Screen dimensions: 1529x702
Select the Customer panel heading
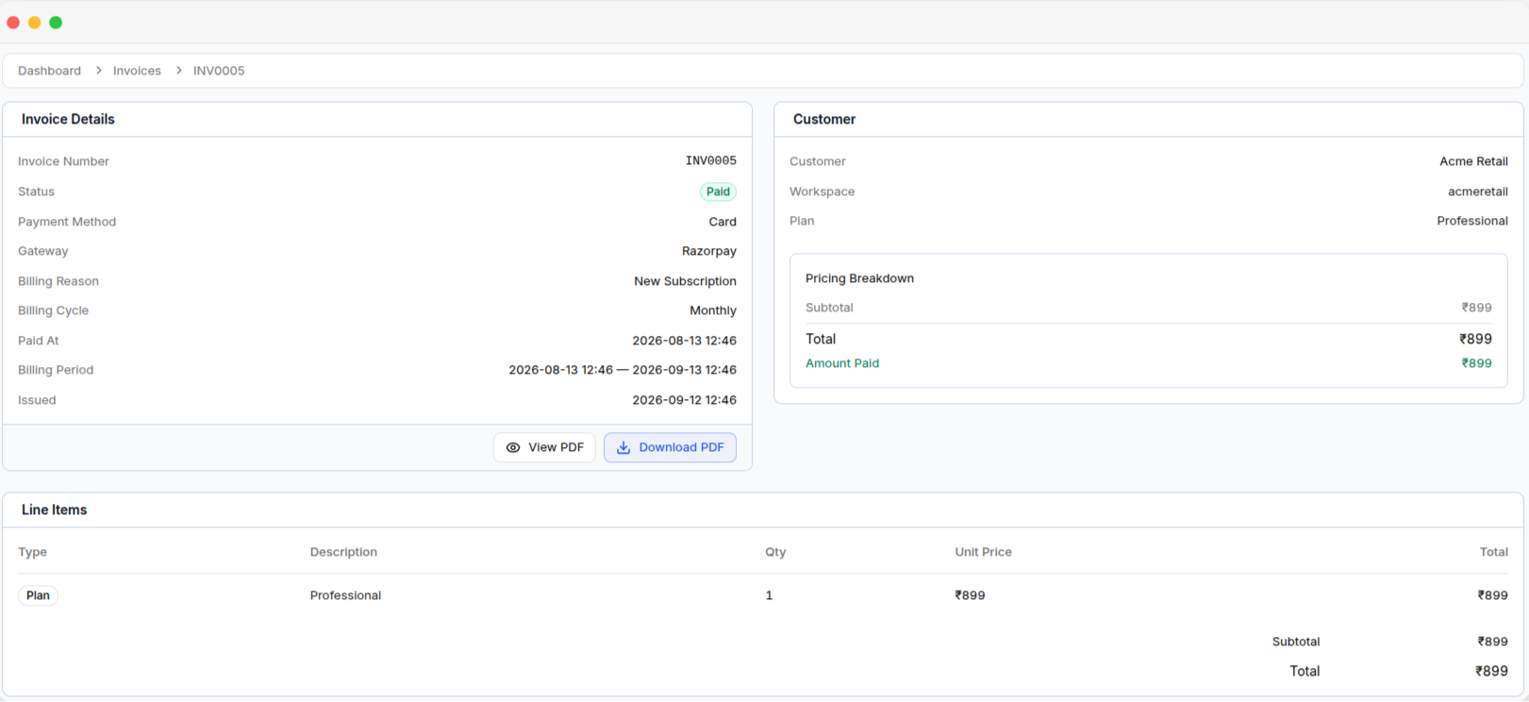(x=824, y=119)
